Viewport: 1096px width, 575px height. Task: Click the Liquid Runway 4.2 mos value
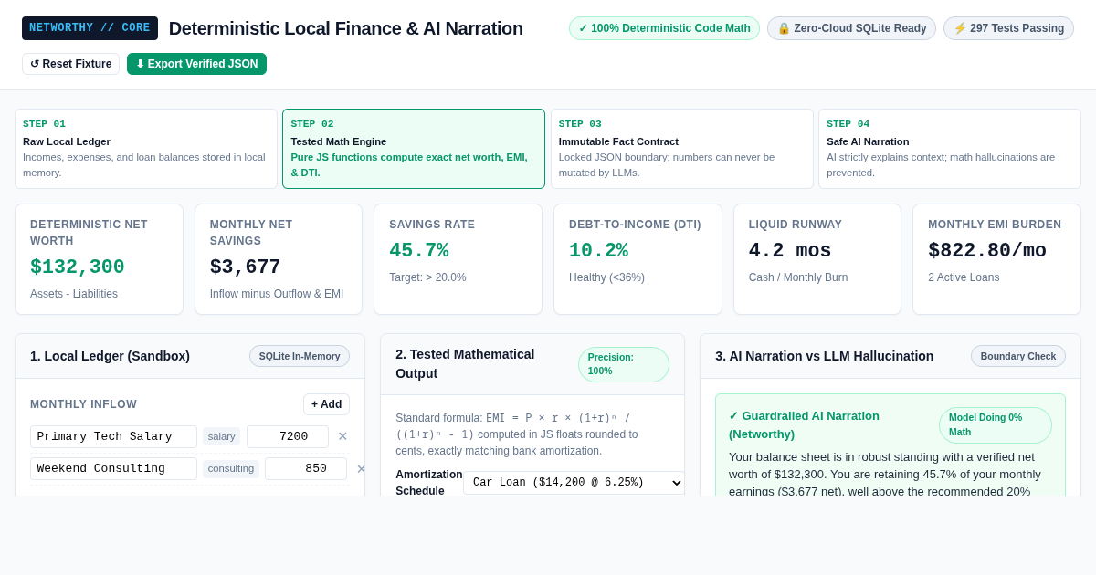(x=790, y=251)
